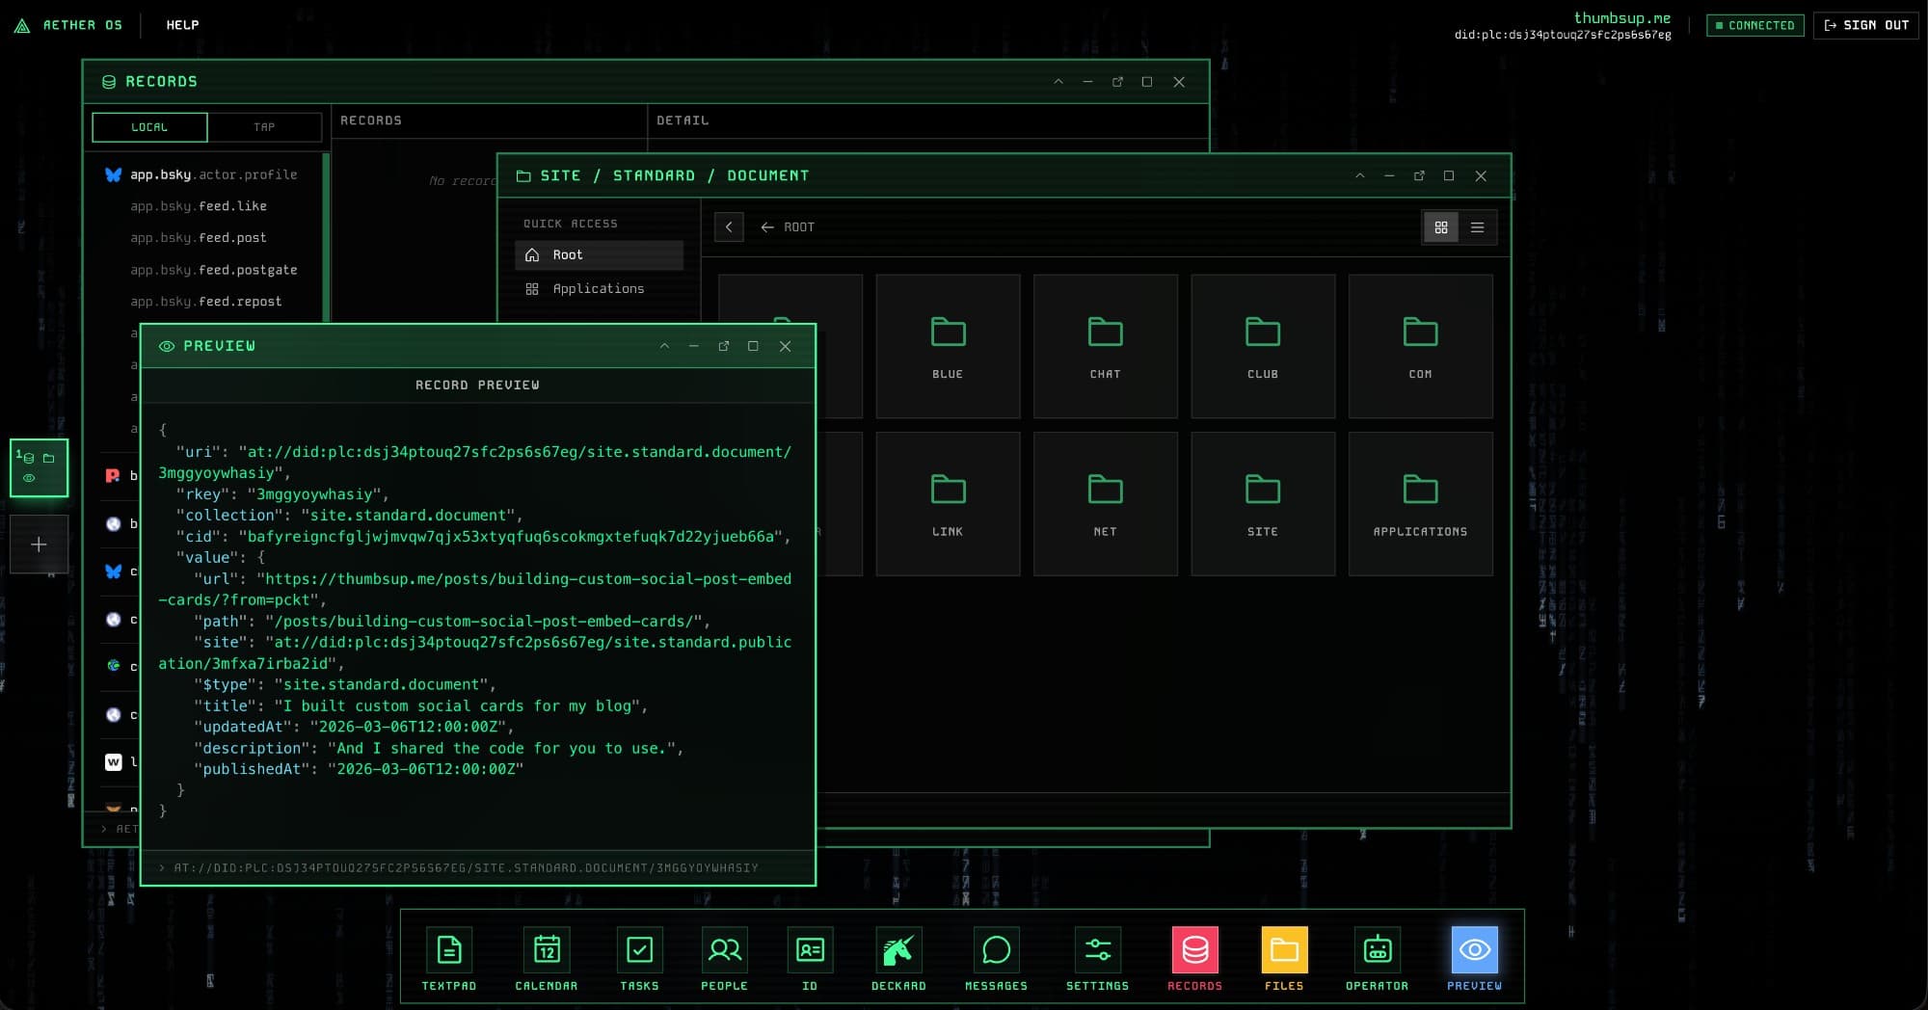
Task: Switch to the Tap tab
Action: pyautogui.click(x=264, y=127)
